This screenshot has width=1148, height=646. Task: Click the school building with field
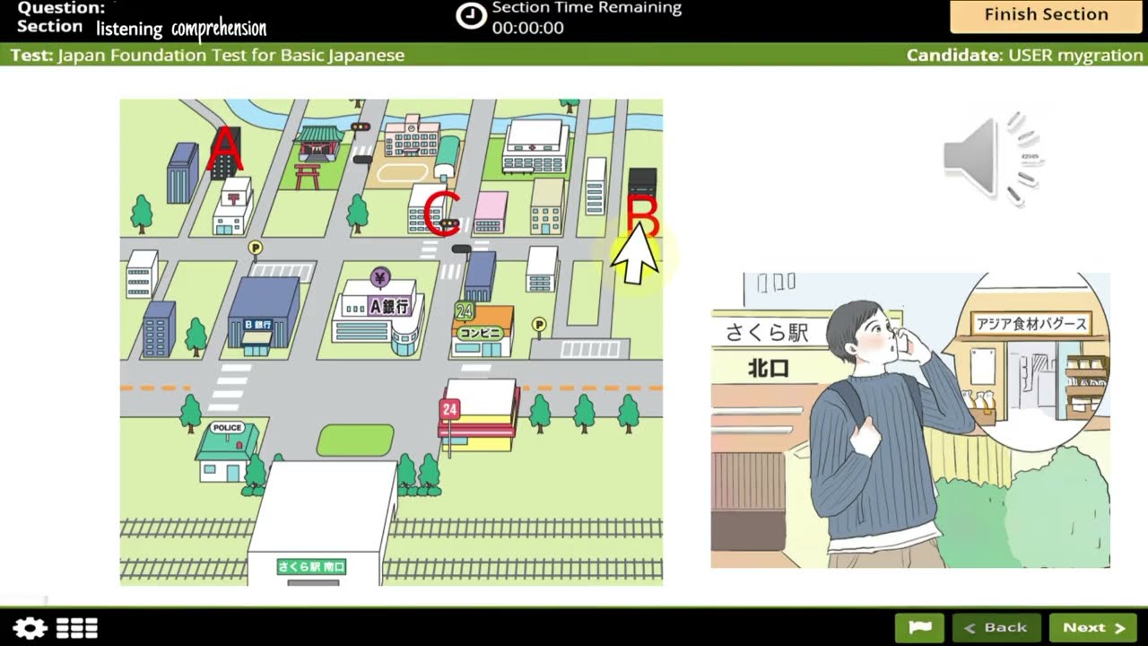413,136
